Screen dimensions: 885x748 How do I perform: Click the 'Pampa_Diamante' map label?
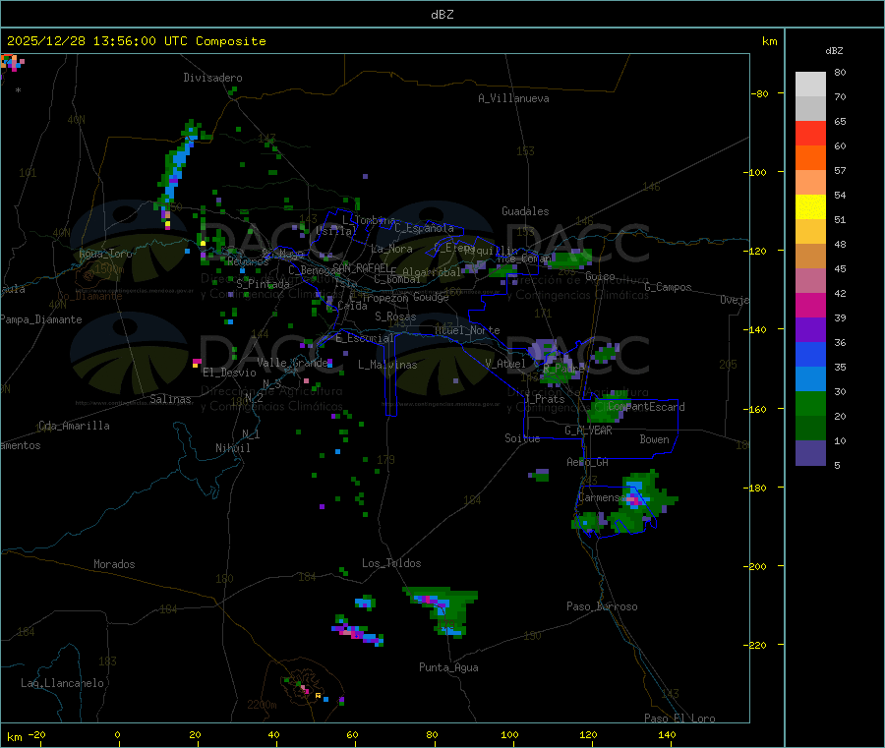41,319
